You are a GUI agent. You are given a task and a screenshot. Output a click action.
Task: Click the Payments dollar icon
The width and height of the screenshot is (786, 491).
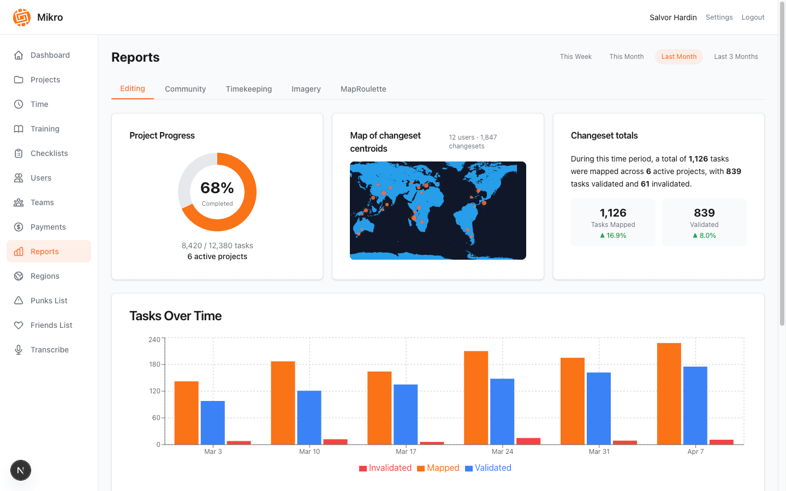[19, 226]
